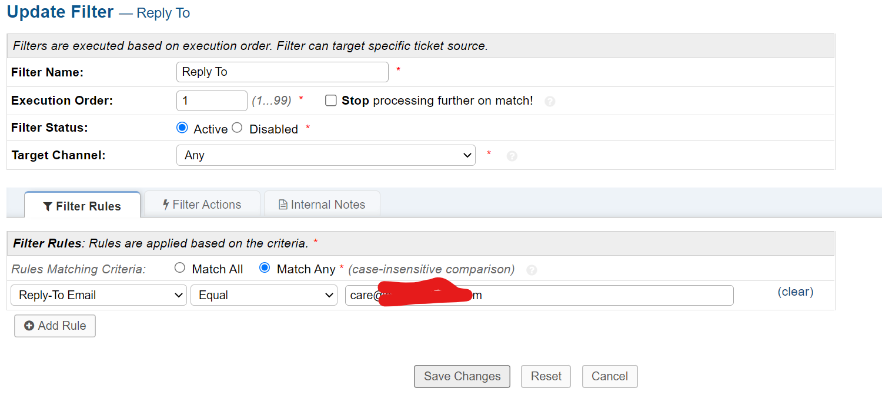
Task: Focus the Filter Name text field
Action: coord(282,72)
